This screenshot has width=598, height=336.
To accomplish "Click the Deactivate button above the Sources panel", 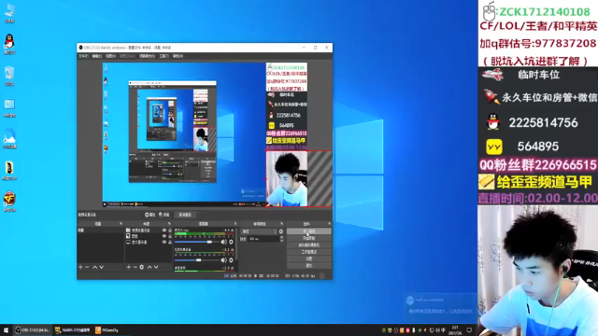I will tap(185, 215).
